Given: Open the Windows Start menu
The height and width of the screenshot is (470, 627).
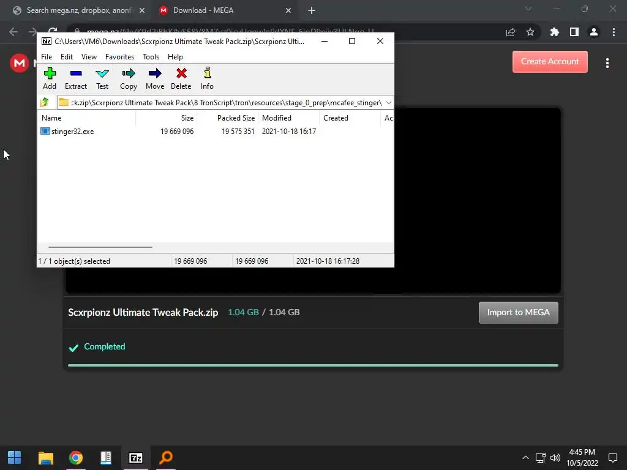Looking at the screenshot, I should pos(15,458).
